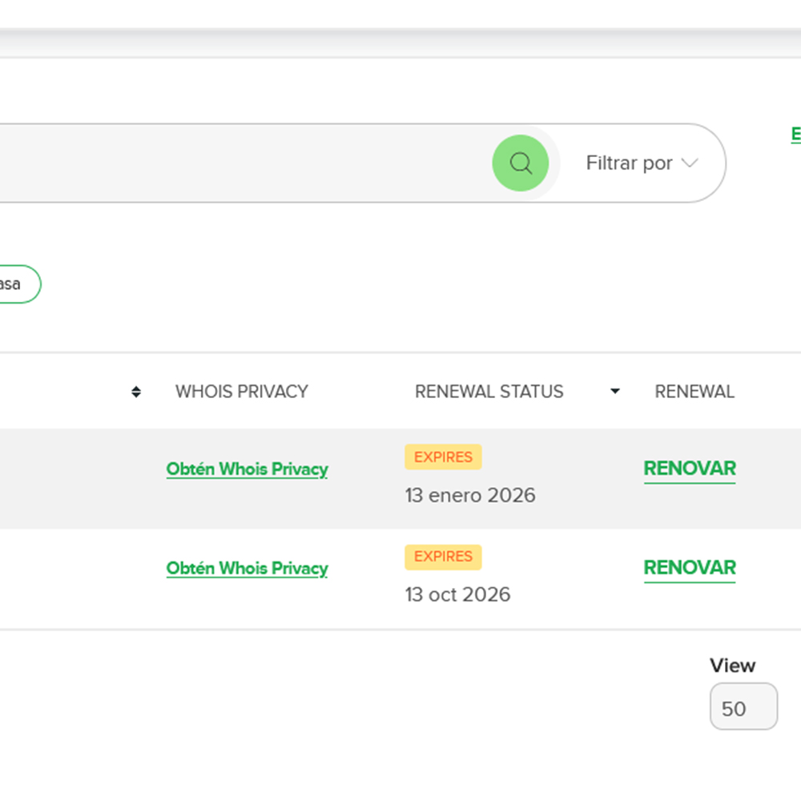Click the descending arrow beside RENEWAL STATUS
Screen dimensions: 801x801
pyautogui.click(x=615, y=392)
